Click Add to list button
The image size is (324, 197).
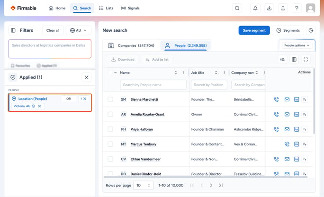(157, 60)
